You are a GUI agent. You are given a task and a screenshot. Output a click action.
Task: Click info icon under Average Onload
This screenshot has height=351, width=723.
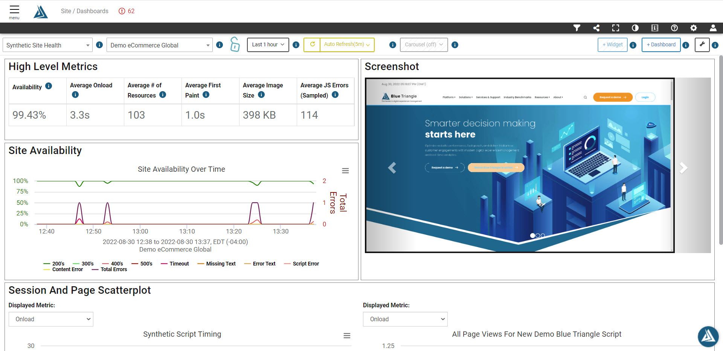click(x=75, y=95)
